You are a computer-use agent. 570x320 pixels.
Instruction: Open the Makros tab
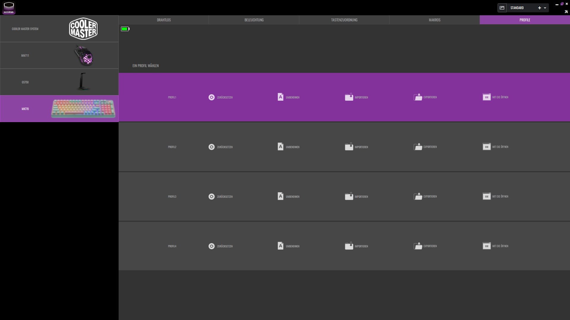click(434, 20)
